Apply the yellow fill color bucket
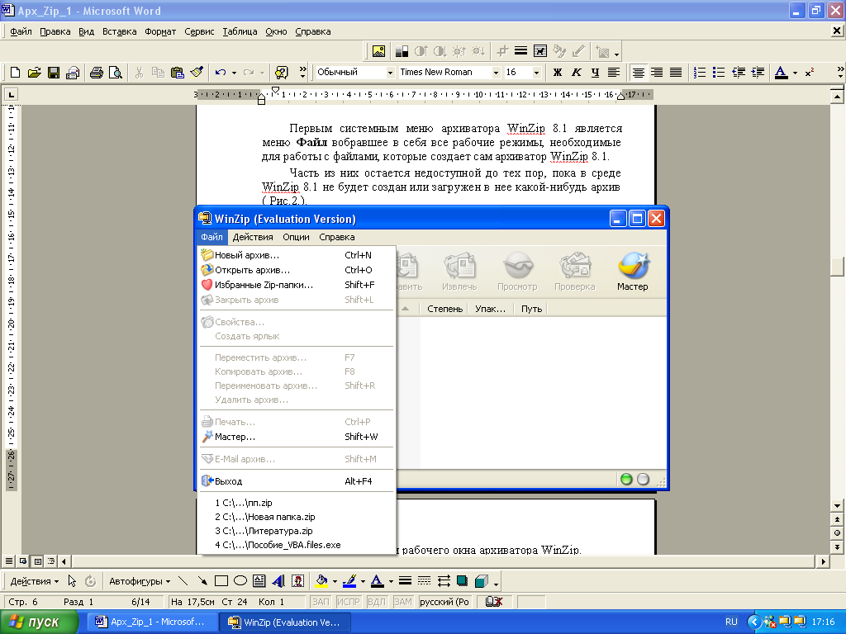 point(321,581)
